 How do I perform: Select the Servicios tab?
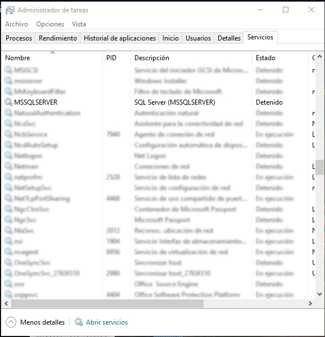pyautogui.click(x=260, y=37)
